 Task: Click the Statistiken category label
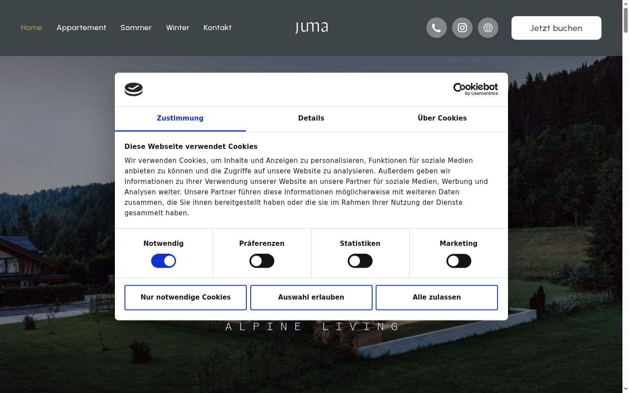(360, 244)
